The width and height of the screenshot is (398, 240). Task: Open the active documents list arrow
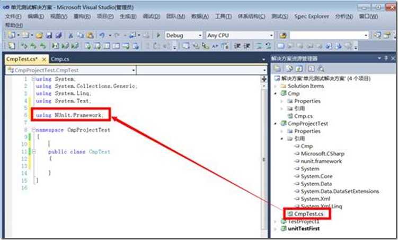[263, 59]
